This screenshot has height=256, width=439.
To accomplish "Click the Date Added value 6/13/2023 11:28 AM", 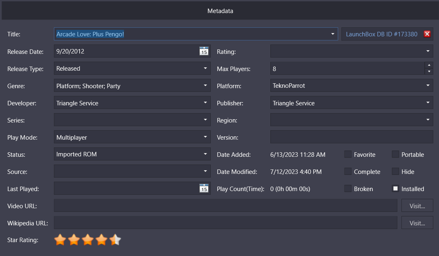I will tap(298, 154).
